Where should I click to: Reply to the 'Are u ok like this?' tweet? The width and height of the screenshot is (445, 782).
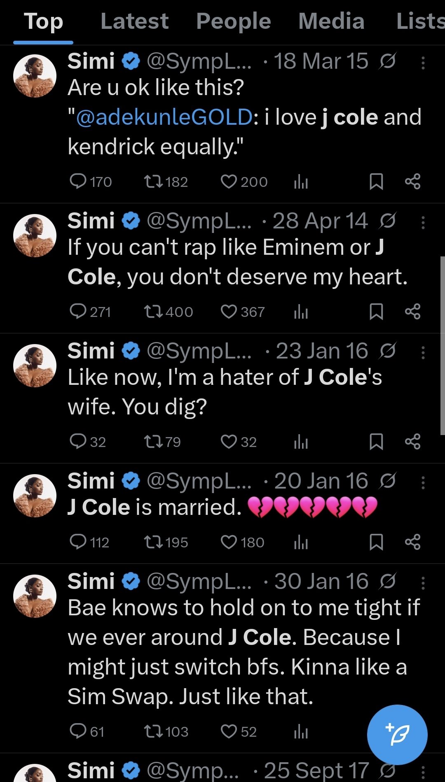(x=78, y=181)
